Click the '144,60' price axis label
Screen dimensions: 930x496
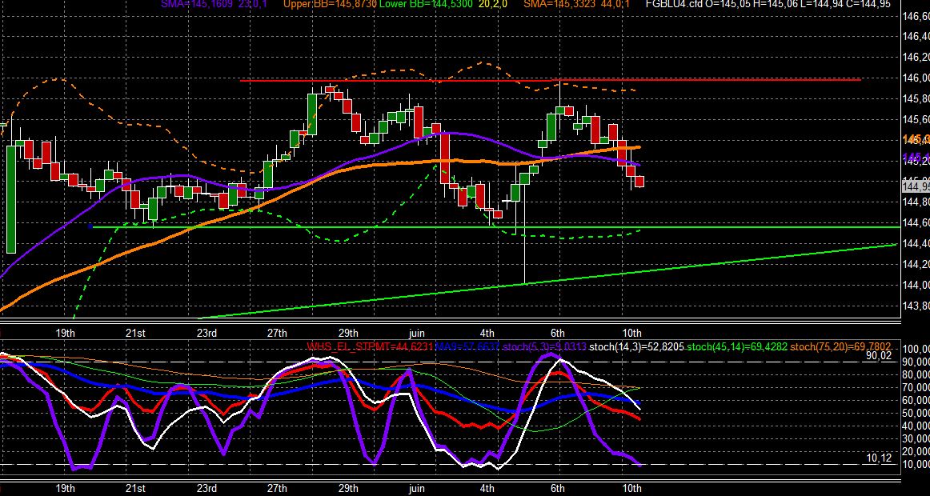[915, 222]
